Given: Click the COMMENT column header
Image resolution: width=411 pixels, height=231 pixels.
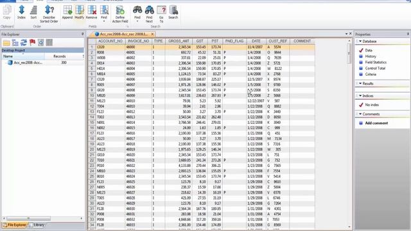Looking at the screenshot, I should (x=302, y=41).
